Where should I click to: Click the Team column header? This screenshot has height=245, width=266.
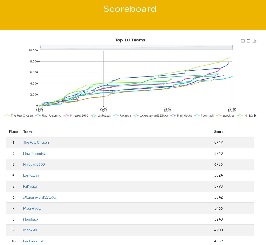pos(27,132)
